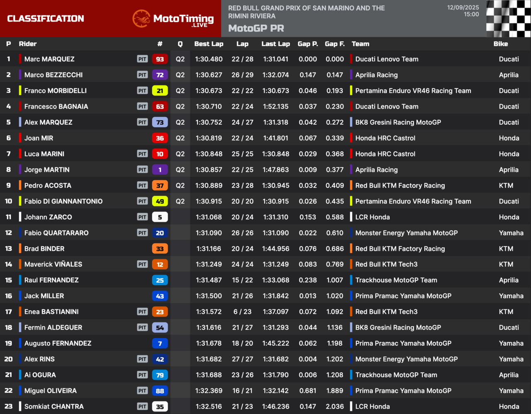This screenshot has width=531, height=414.
Task: Click the Bike column header
Action: 501,44
